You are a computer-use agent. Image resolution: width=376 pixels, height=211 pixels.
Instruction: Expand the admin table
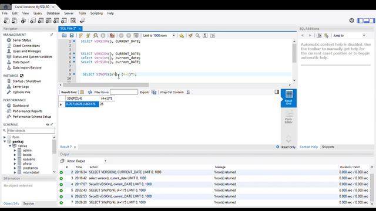pos(15,151)
